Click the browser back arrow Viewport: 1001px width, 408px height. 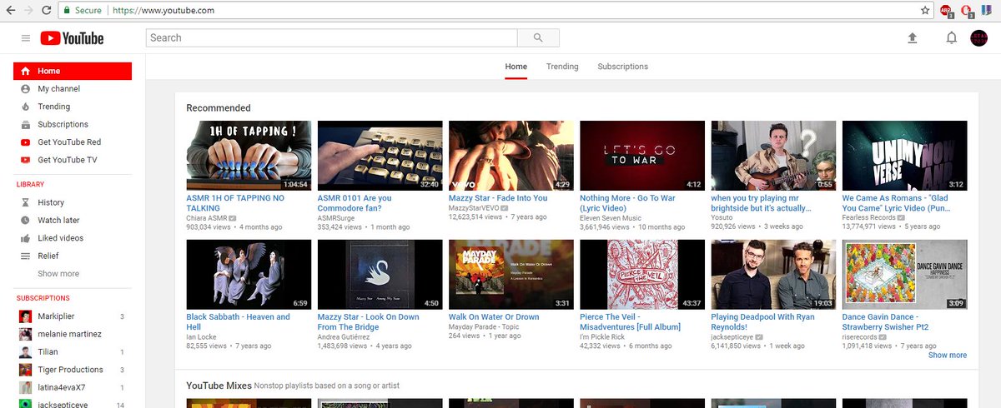click(9, 11)
